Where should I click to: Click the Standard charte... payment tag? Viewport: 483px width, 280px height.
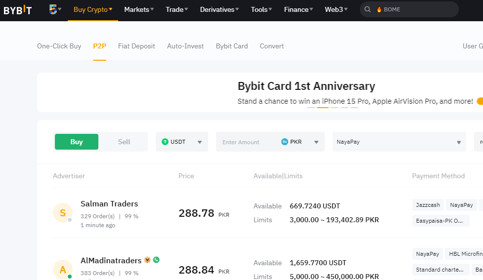[441, 270]
